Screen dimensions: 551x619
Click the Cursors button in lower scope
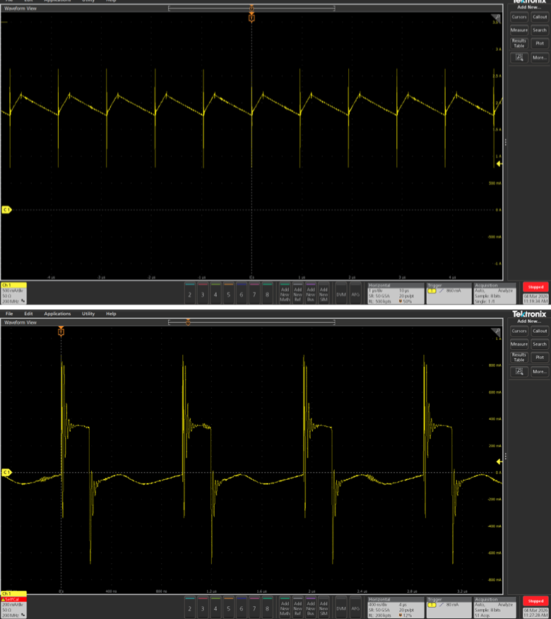point(519,331)
